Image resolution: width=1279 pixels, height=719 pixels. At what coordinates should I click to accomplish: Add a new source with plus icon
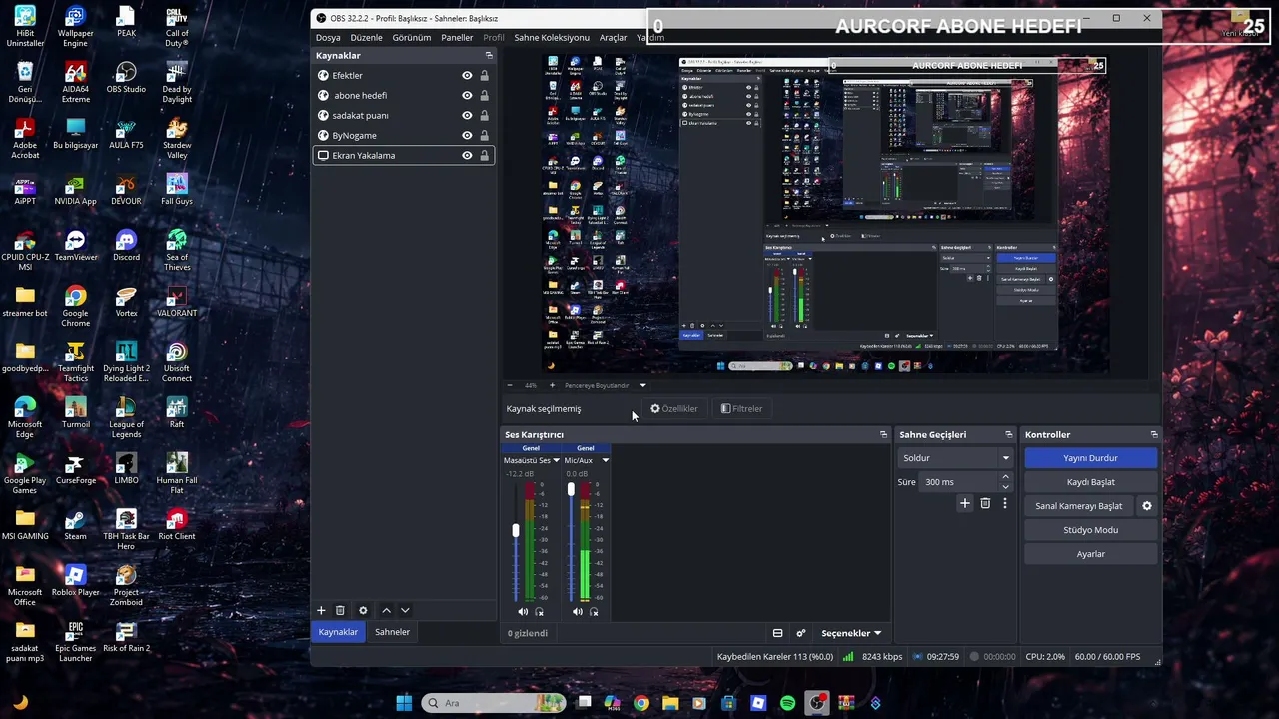[321, 610]
